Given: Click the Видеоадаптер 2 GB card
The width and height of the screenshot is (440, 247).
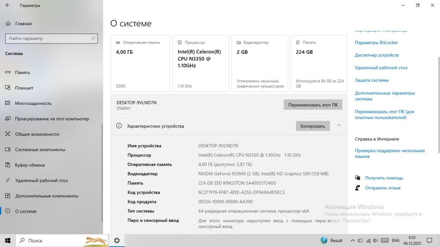Looking at the screenshot, I should (x=260, y=64).
